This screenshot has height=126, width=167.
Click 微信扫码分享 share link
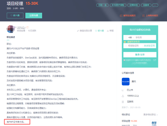pos(86,31)
